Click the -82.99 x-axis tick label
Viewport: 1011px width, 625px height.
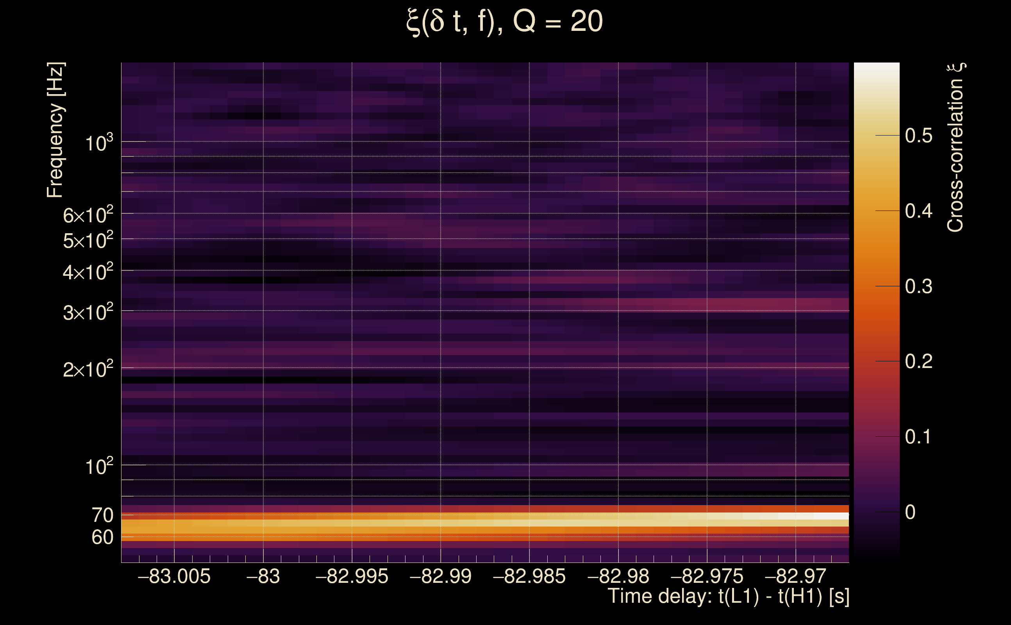(x=441, y=576)
